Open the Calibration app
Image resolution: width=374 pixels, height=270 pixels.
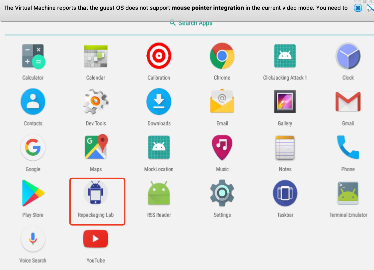(x=159, y=56)
